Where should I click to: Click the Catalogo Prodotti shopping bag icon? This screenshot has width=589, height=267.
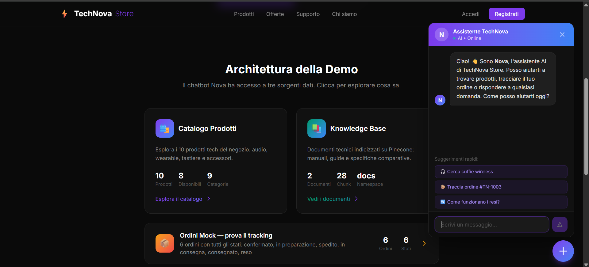[x=164, y=128]
